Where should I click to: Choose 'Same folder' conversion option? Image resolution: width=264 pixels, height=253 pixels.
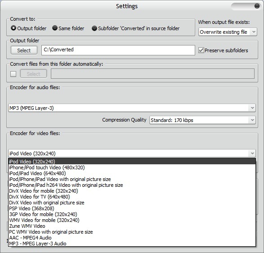(x=55, y=28)
